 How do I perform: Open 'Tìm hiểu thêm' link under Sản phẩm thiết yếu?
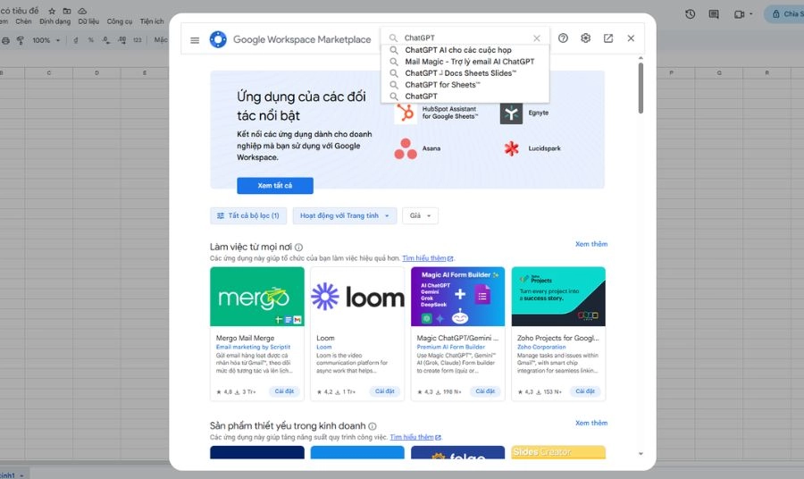tap(415, 438)
